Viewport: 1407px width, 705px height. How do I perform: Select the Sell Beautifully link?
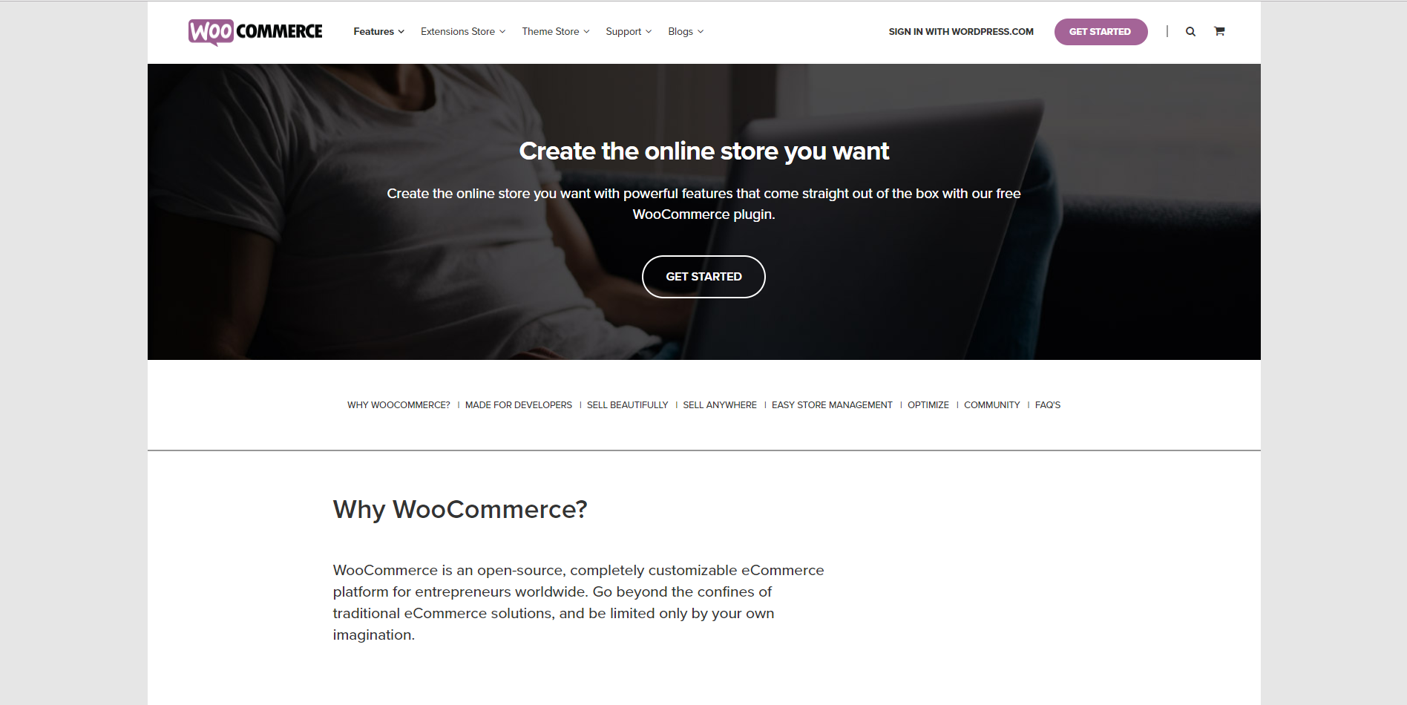coord(628,405)
